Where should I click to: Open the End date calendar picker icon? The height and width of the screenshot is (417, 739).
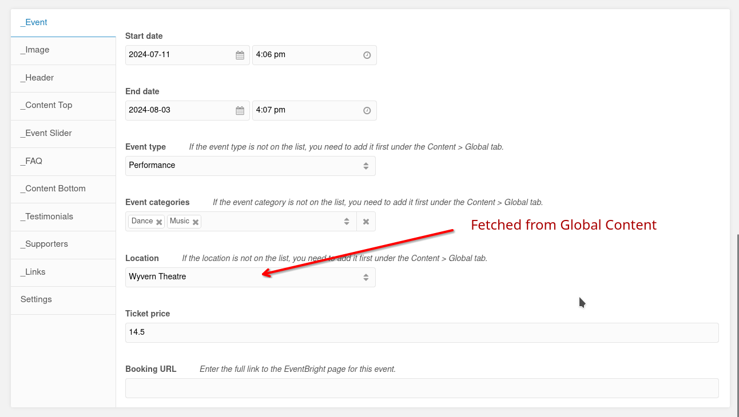click(x=240, y=111)
